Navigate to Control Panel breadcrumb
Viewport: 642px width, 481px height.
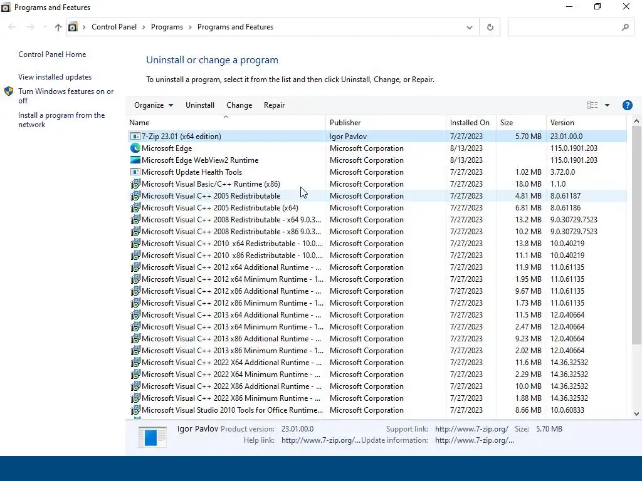(x=114, y=27)
